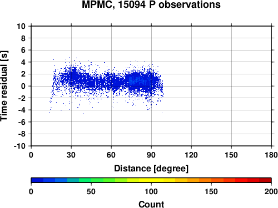Click the 200 label under the colorbar
This screenshot has height=208, width=278.
click(271, 191)
